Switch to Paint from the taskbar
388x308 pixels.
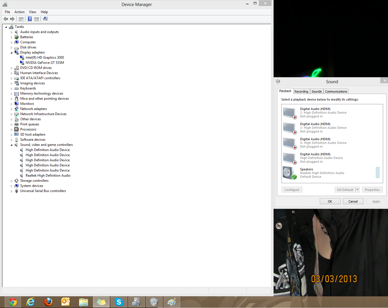[x=172, y=302]
